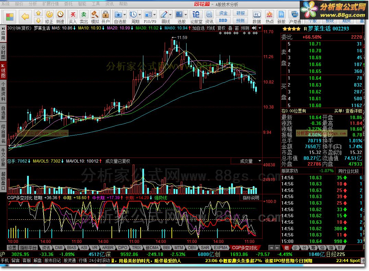This screenshot has height=271, width=369.
Task: Open the F10/F9 info icon
Action: 148,15
